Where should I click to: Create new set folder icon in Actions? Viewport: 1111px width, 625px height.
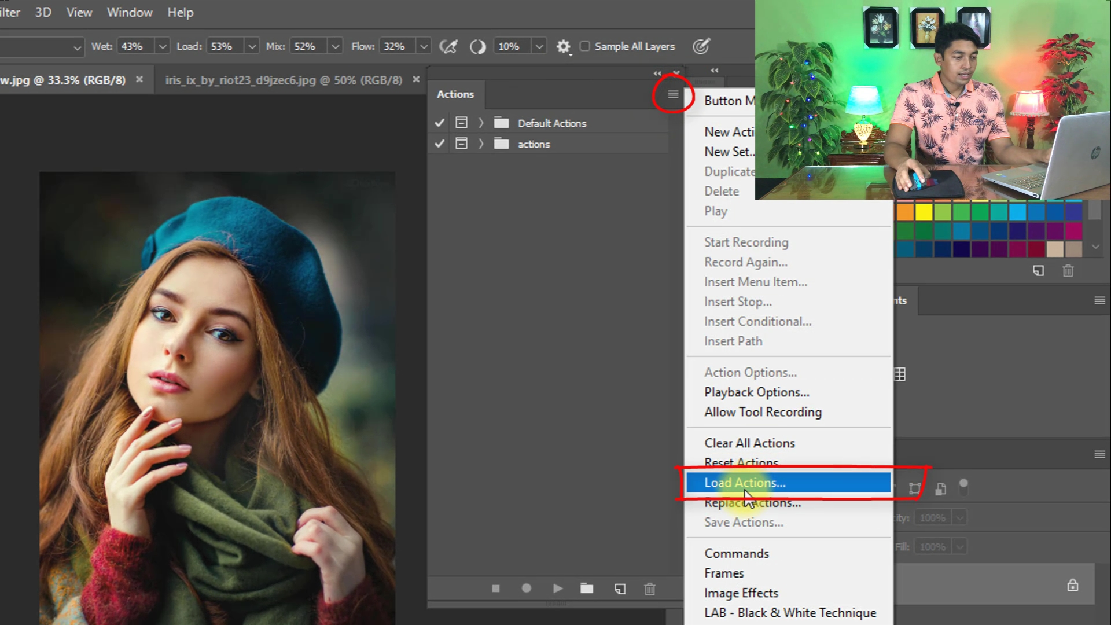coord(587,589)
